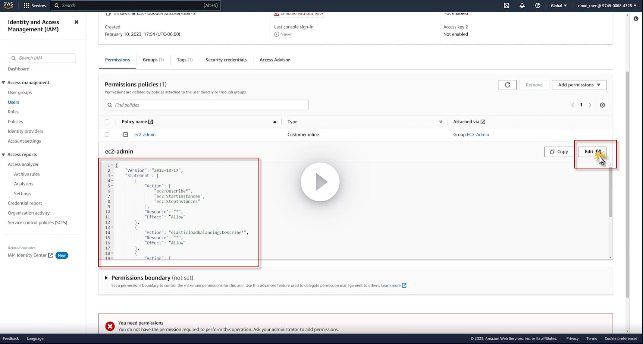
Task: Open Dashboard in the IAM sidebar
Action: click(x=19, y=69)
